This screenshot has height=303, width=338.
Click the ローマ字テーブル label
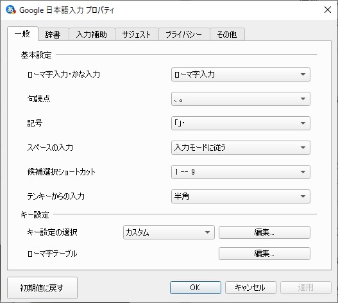point(52,254)
